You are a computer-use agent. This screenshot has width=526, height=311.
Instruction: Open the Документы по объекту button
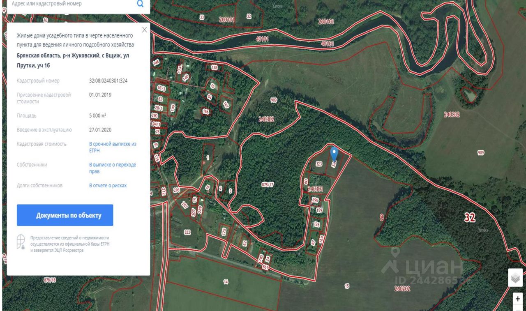pos(65,215)
